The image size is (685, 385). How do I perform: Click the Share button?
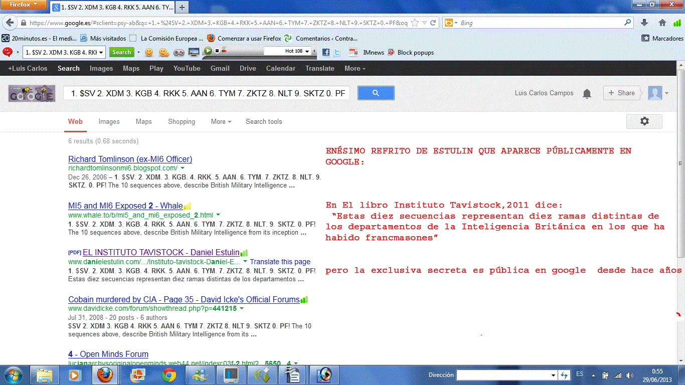(622, 93)
